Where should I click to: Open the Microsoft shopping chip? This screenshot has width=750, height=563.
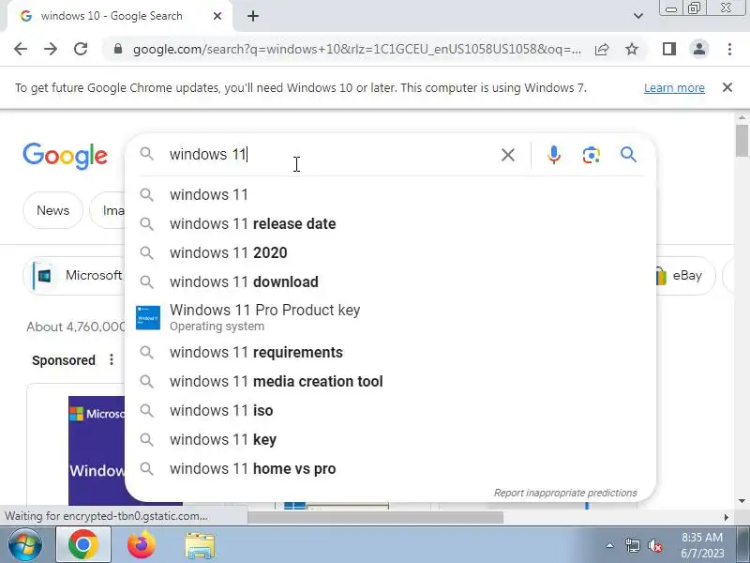74,276
